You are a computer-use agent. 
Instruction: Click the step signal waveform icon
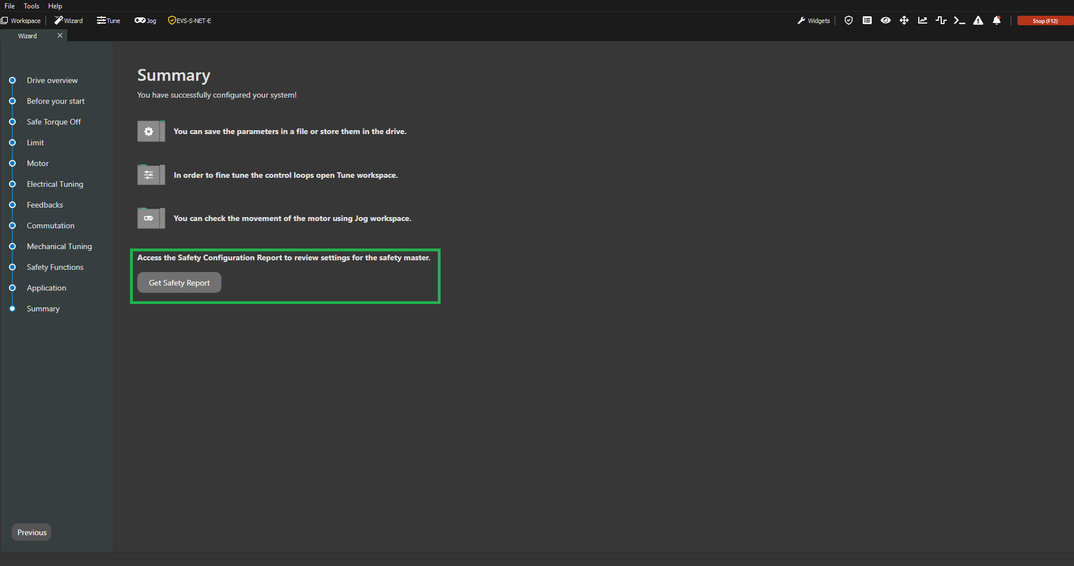tap(941, 21)
